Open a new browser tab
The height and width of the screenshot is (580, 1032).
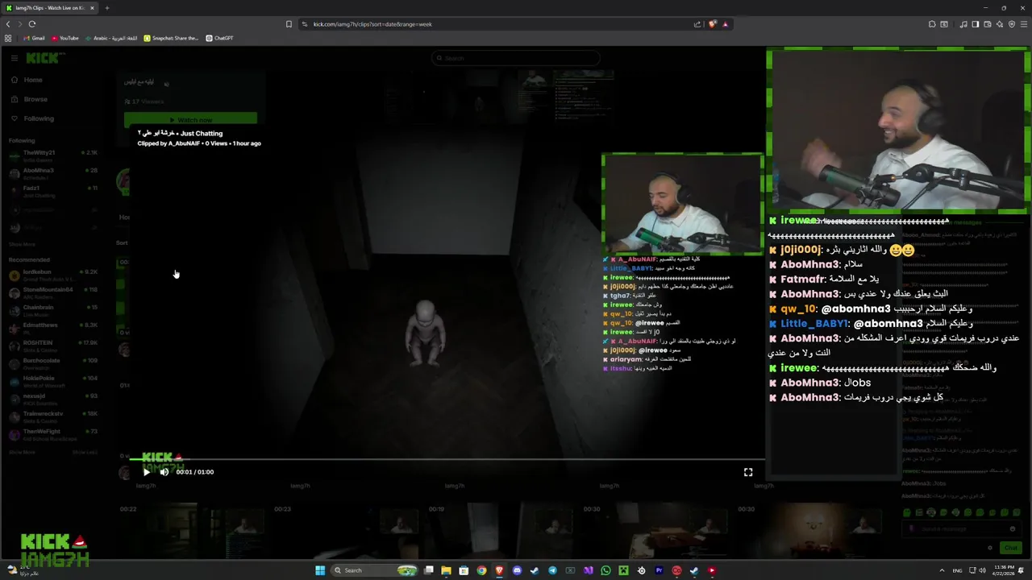tap(106, 8)
